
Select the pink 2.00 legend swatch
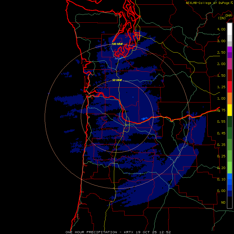230,64
